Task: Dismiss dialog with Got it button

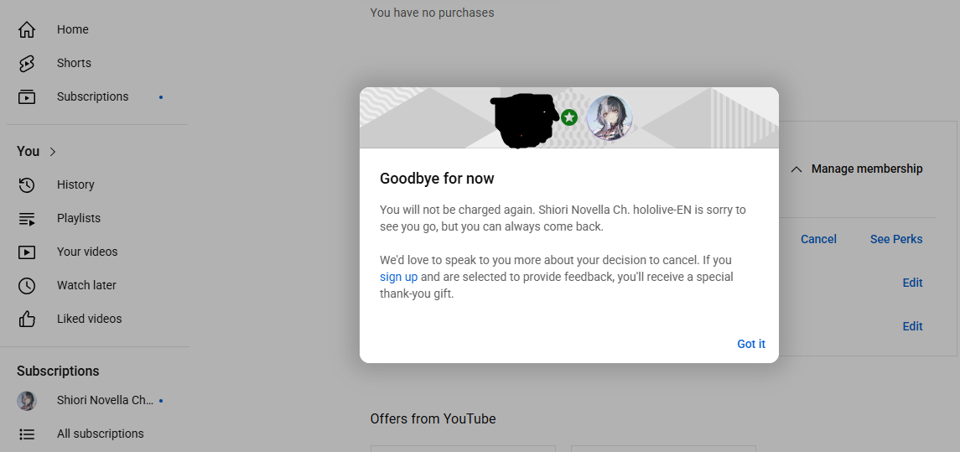Action: point(750,344)
